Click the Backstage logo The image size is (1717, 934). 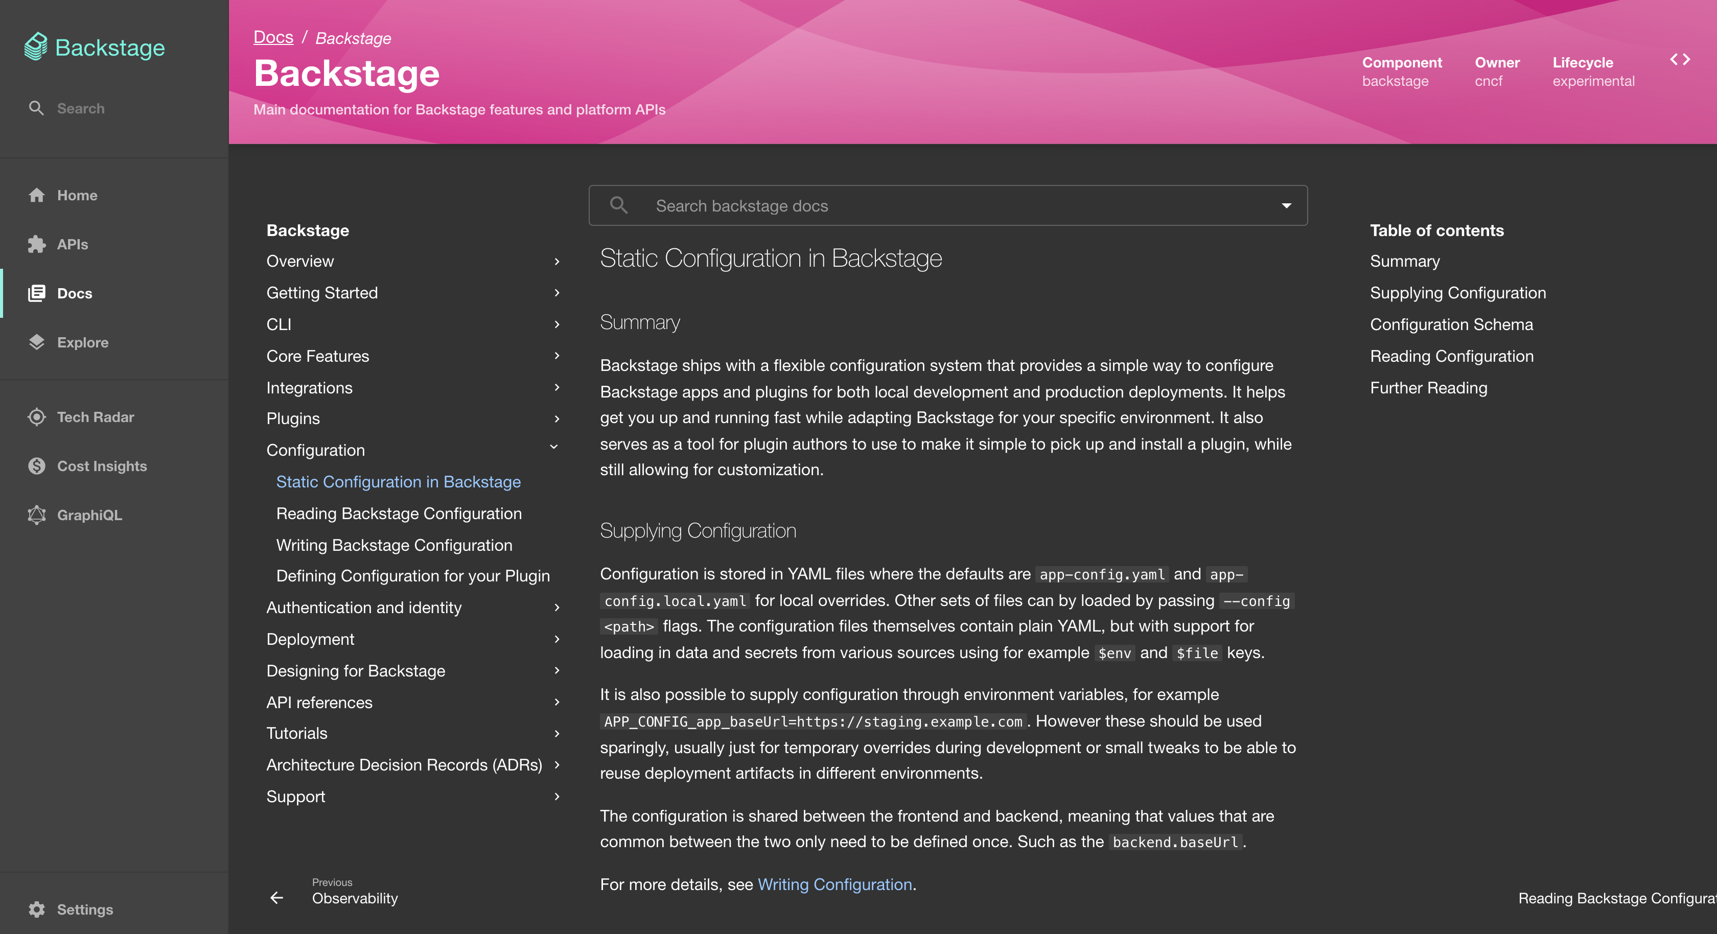(x=95, y=46)
